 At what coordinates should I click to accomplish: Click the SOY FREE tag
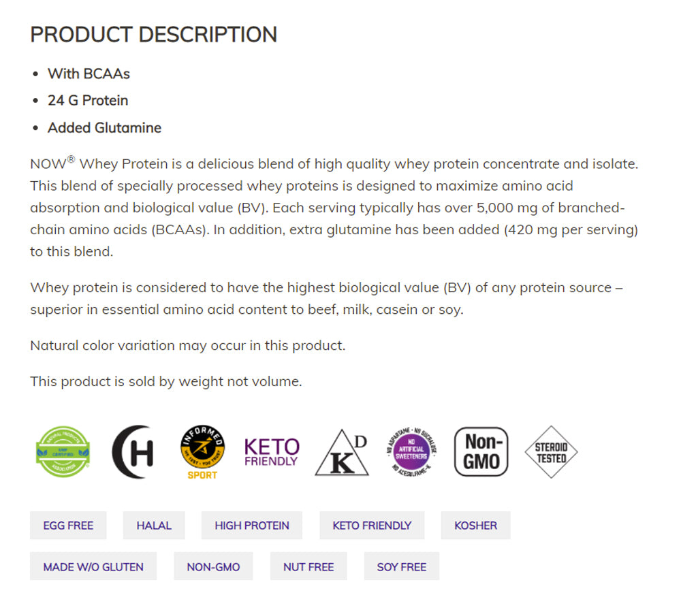click(x=402, y=566)
